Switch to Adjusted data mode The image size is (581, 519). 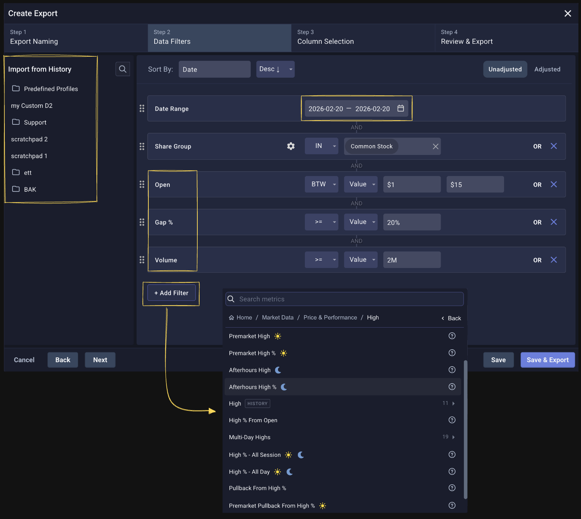pyautogui.click(x=547, y=69)
